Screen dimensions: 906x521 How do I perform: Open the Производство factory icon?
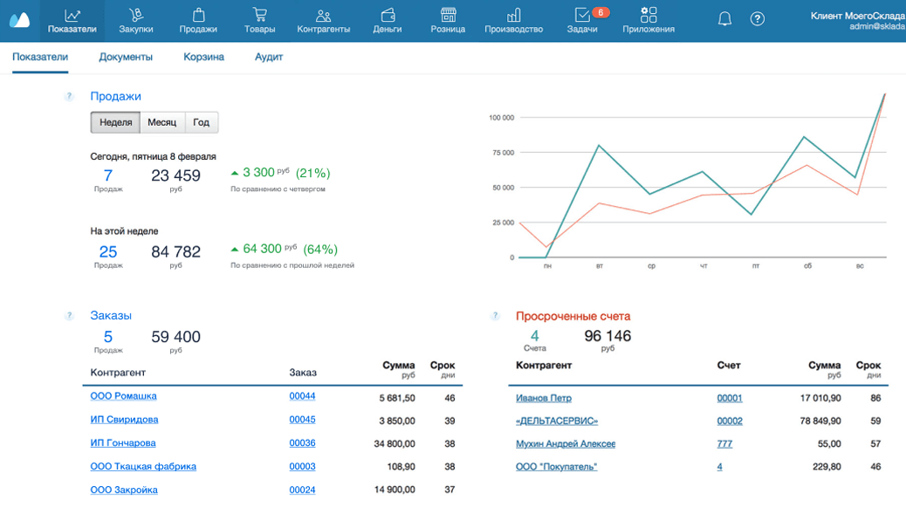pyautogui.click(x=514, y=15)
